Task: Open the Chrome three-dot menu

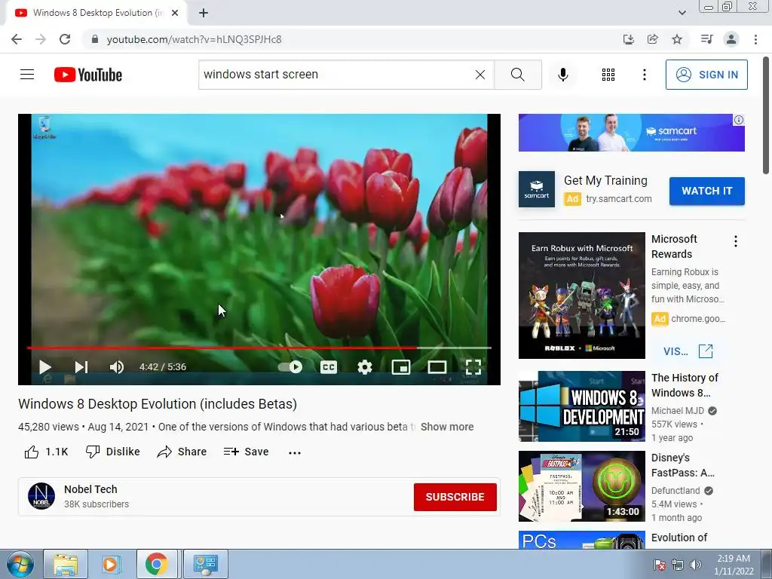Action: (x=755, y=39)
